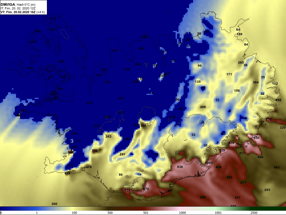
Task: Click the map value 583
Action: click(95, 150)
